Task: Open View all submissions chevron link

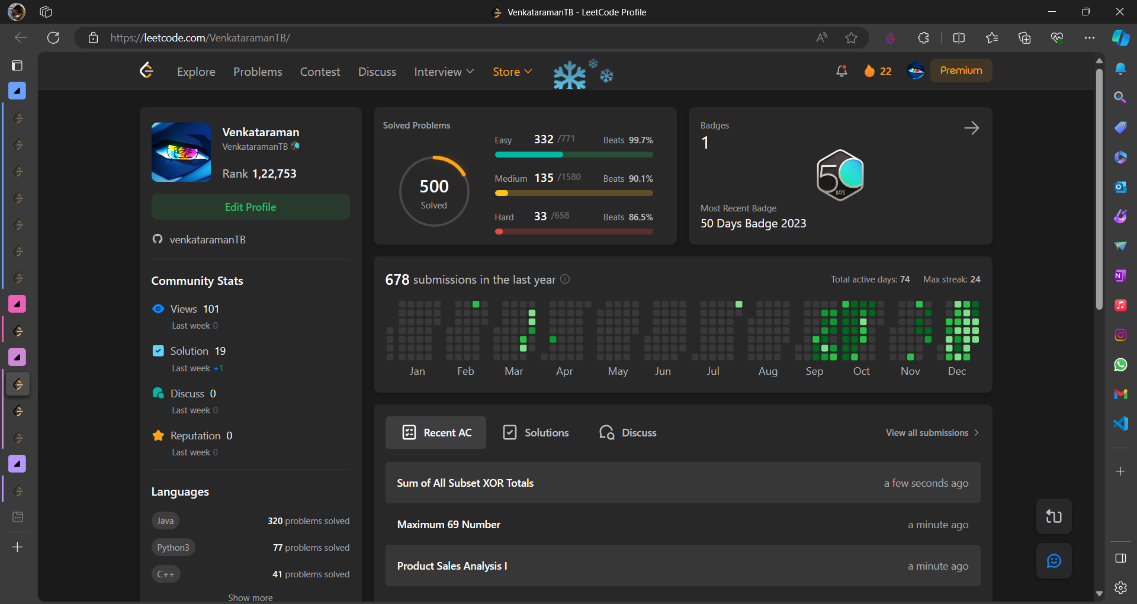Action: [932, 433]
